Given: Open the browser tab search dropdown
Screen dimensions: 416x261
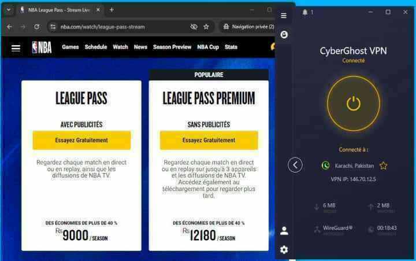Looking at the screenshot, I should tap(9, 10).
